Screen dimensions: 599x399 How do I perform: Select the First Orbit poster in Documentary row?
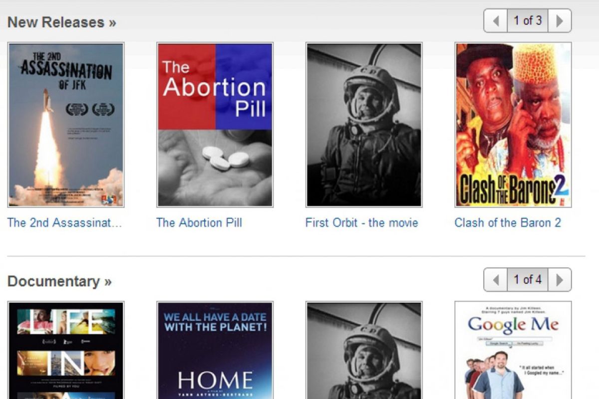point(364,350)
